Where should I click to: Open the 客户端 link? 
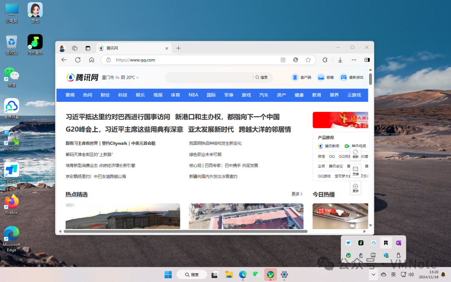[301, 77]
